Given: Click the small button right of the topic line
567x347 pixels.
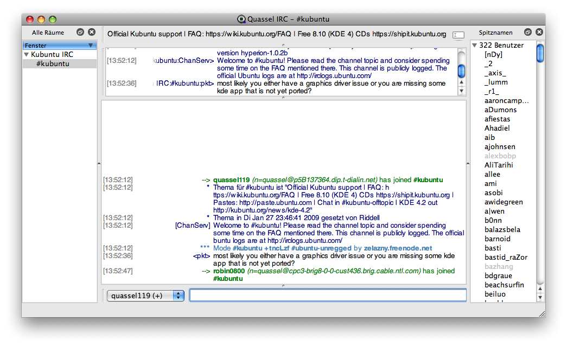Looking at the screenshot, I should [x=458, y=35].
